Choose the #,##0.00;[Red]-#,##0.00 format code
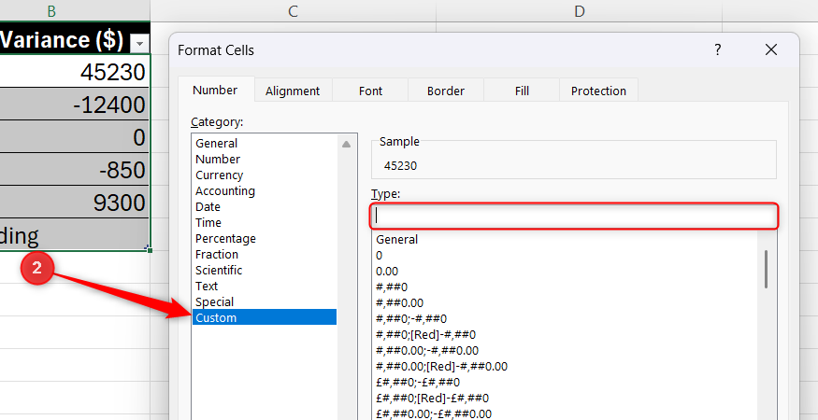 tap(567, 367)
